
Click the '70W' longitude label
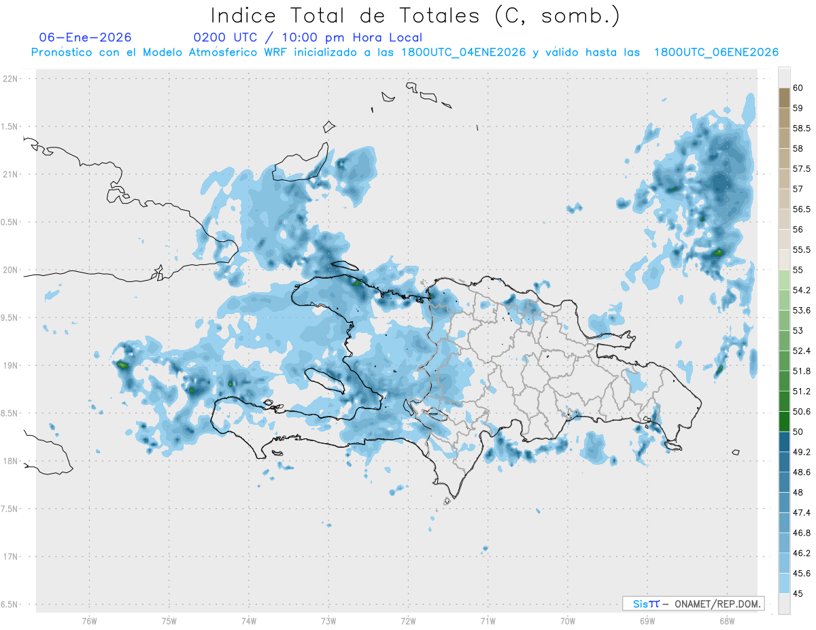[568, 620]
